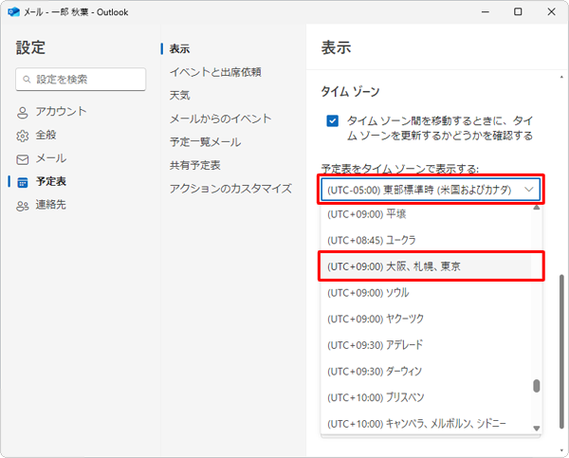This screenshot has height=458, width=569.
Task: Choose (UTC+09:00) ヤクーツク time zone
Action: pos(426,319)
